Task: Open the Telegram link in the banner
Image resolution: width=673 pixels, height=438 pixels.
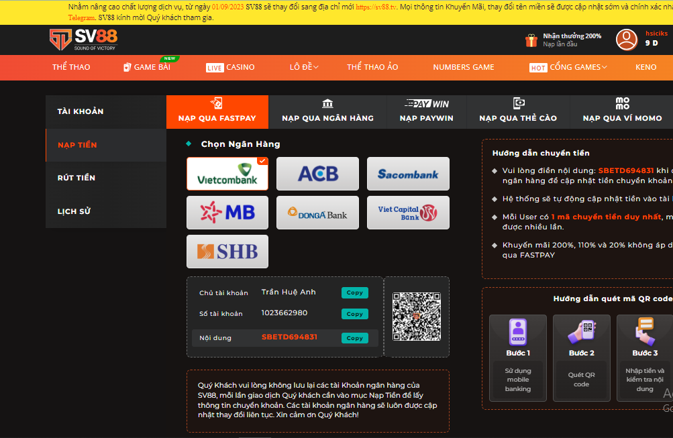Action: 81,17
